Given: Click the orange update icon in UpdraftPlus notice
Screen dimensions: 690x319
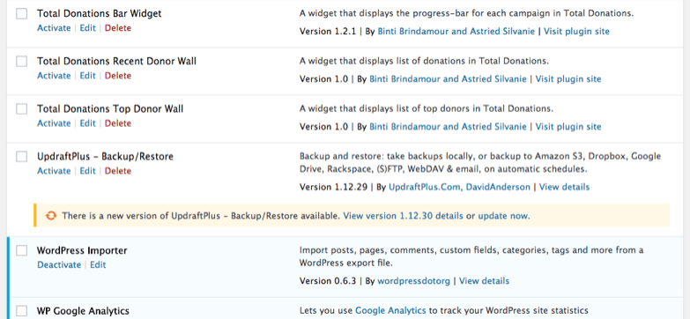Looking at the screenshot, I should (x=51, y=216).
